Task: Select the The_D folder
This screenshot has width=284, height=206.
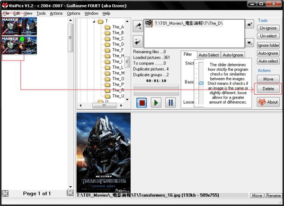Action: (114, 44)
